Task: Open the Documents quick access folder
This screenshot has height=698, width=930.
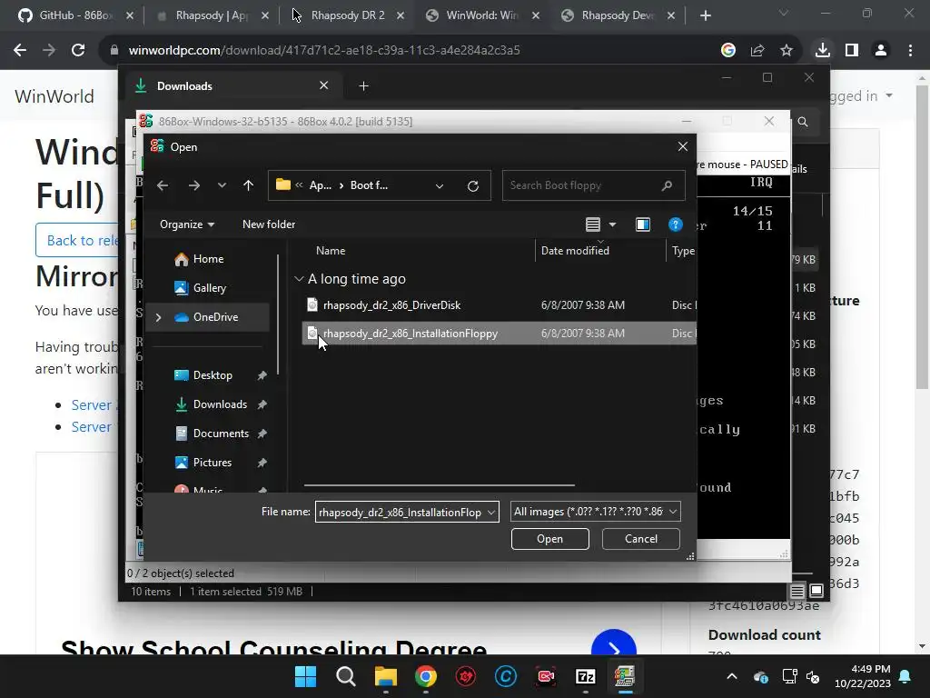Action: (x=212, y=434)
